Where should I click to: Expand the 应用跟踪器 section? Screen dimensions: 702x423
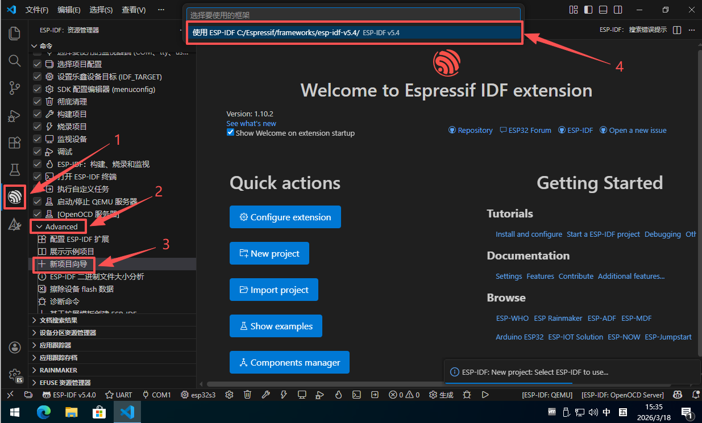pos(113,345)
